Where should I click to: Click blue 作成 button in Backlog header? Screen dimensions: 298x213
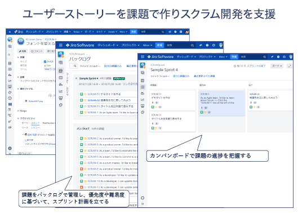coord(159,45)
